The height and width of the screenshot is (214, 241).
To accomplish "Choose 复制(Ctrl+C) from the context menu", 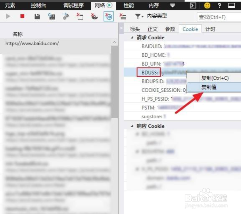I will (x=214, y=78).
